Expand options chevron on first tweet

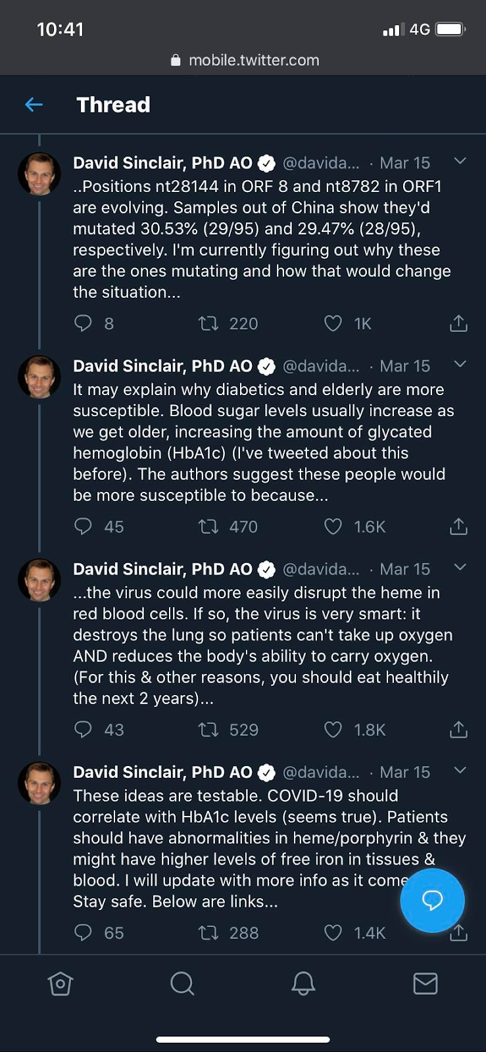coord(460,161)
